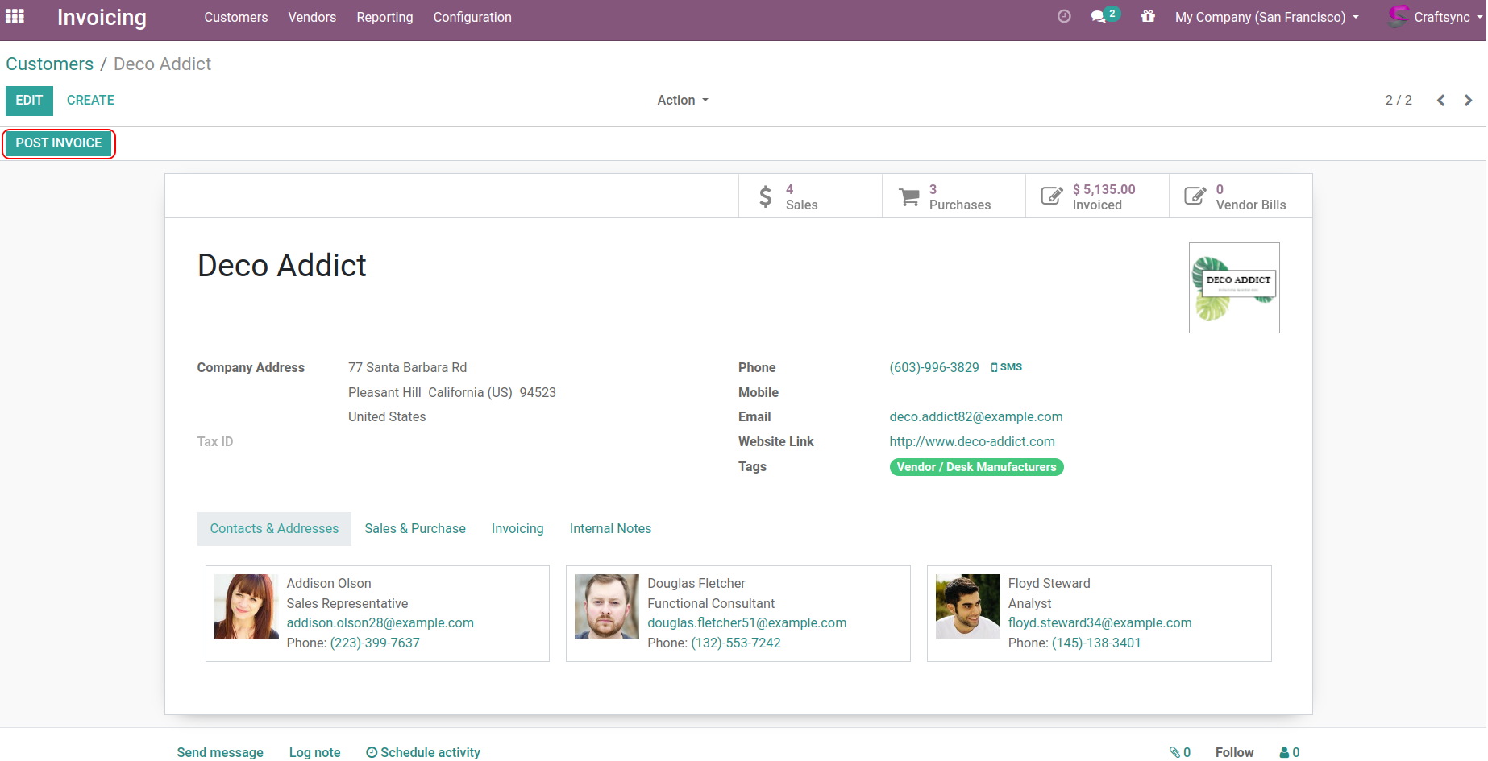Open the apps grid menu icon
The image size is (1488, 761).
(15, 16)
